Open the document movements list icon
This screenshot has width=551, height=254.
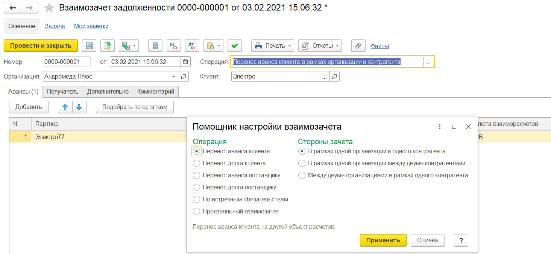(155, 46)
